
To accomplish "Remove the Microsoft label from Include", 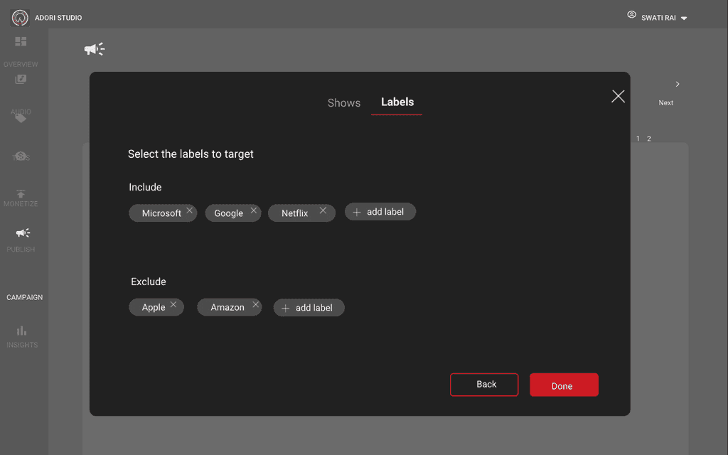I will [189, 210].
